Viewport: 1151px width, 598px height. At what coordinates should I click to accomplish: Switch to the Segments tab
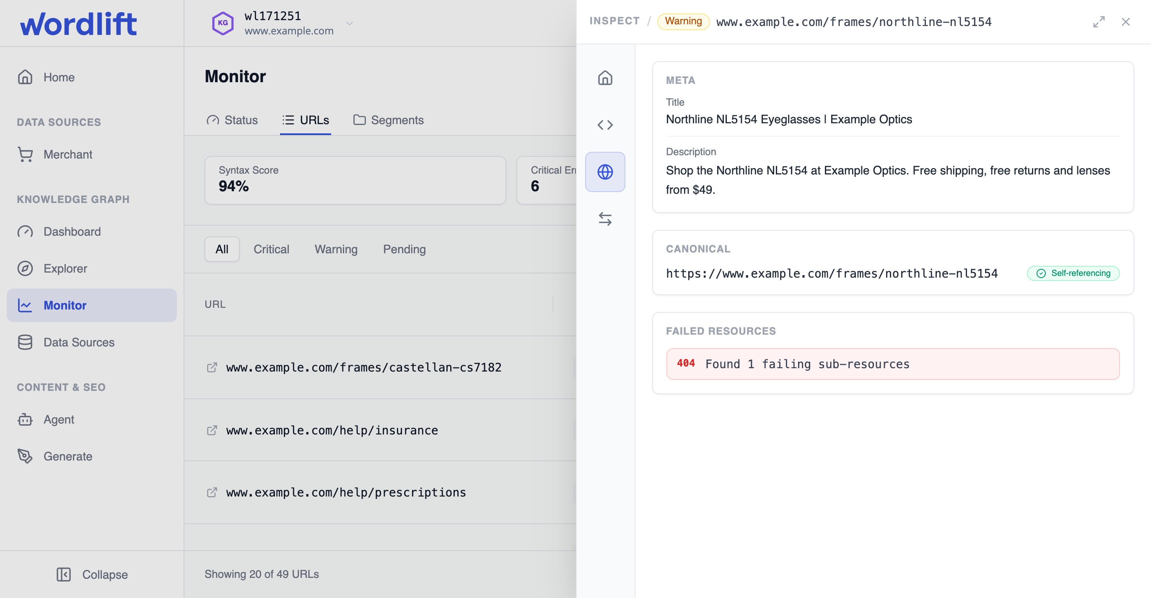tap(388, 120)
